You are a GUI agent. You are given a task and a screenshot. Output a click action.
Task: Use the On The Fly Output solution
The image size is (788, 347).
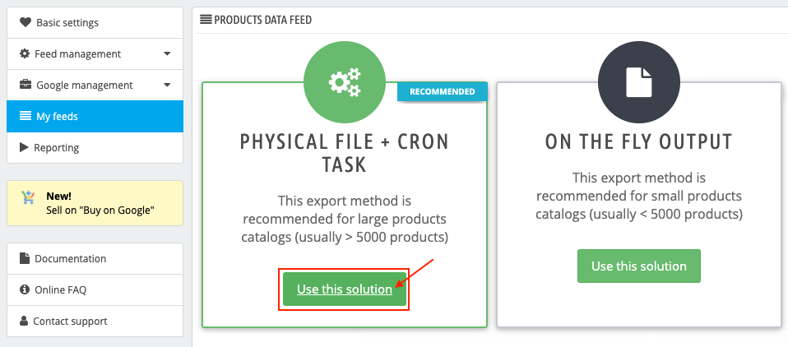click(639, 266)
